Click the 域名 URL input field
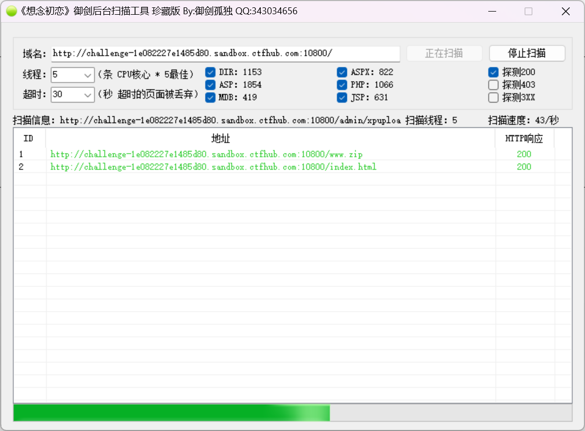 pyautogui.click(x=225, y=54)
